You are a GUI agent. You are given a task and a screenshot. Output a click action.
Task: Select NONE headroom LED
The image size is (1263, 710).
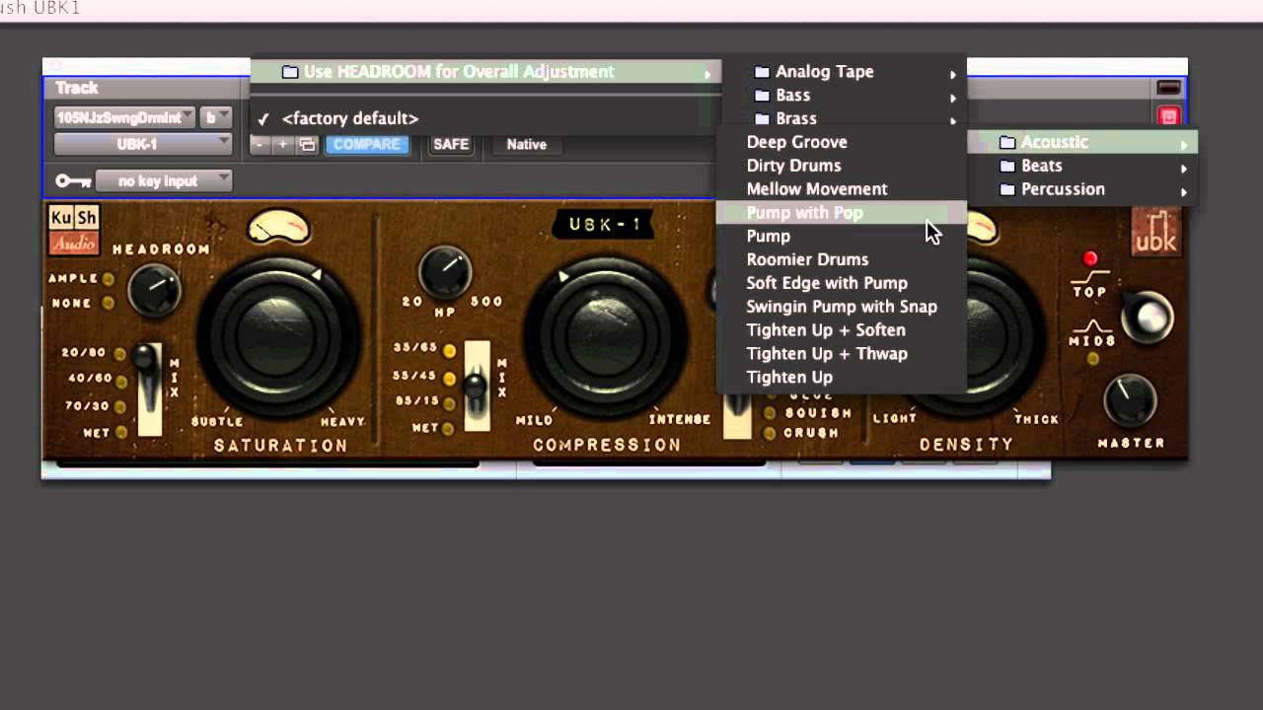point(109,303)
